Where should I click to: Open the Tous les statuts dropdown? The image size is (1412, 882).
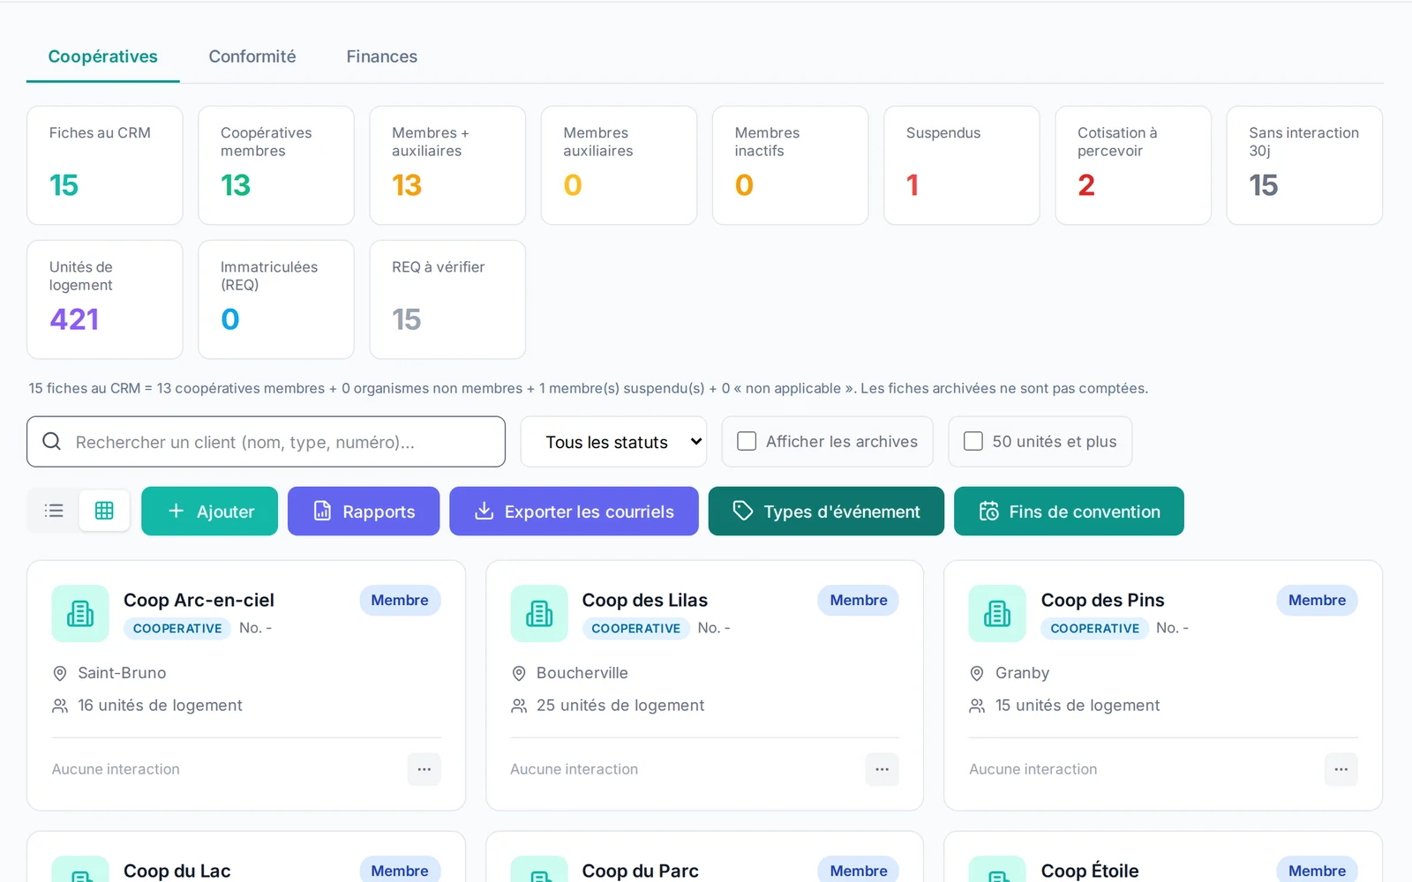pos(613,442)
